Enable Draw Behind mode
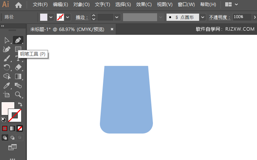 (x=12, y=138)
